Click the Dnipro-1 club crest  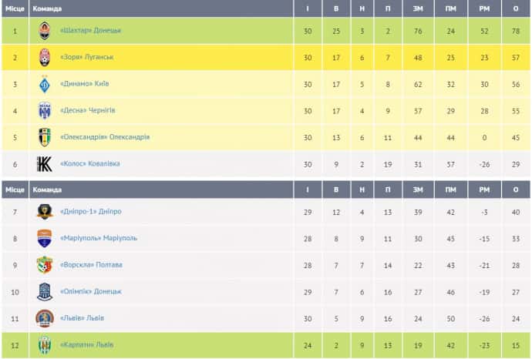(x=45, y=212)
